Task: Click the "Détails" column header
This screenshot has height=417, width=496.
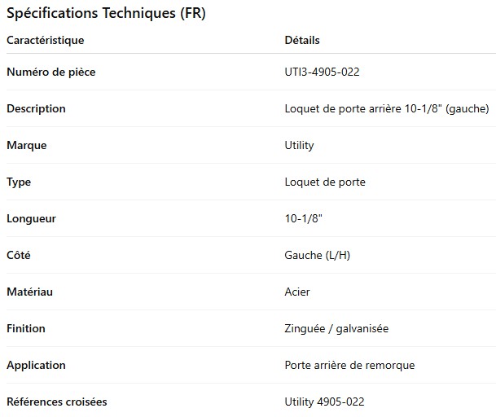Action: click(302, 40)
